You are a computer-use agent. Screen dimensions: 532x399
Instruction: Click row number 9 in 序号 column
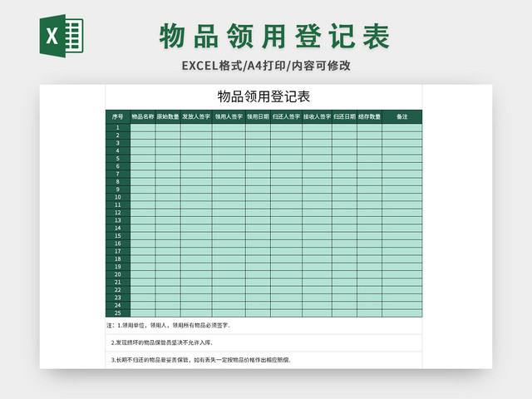(118, 190)
